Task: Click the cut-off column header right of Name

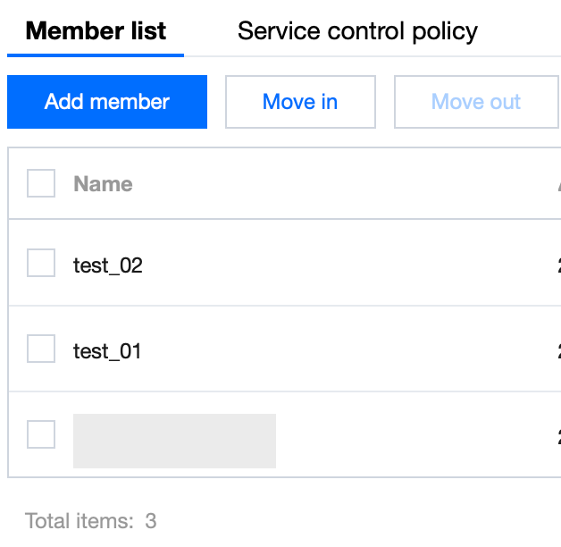Action: pos(558,184)
